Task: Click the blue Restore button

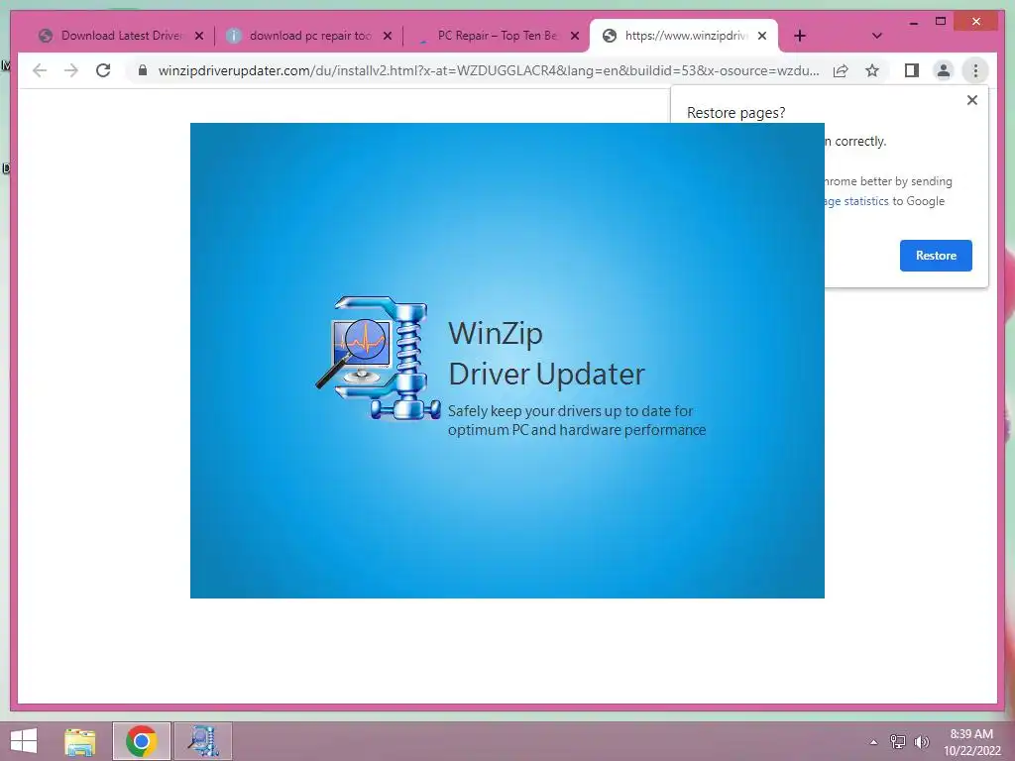Action: coord(936,255)
